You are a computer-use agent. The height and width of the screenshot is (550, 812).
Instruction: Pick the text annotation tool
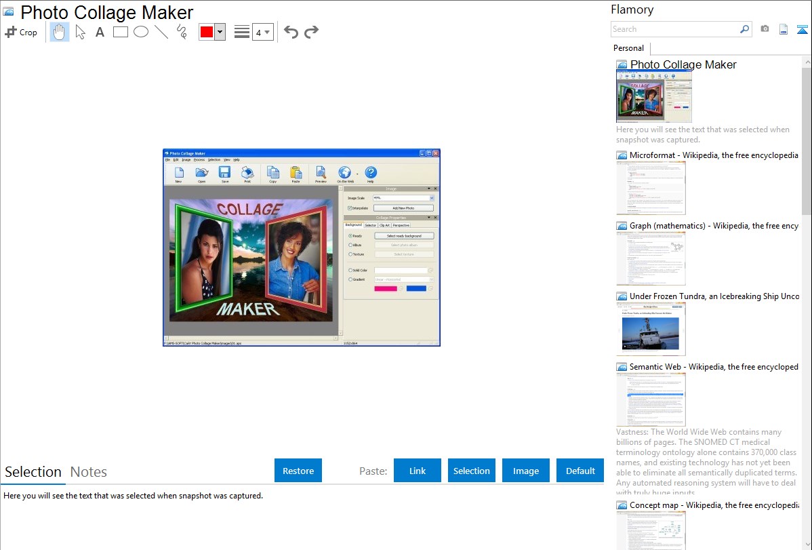[x=100, y=32]
